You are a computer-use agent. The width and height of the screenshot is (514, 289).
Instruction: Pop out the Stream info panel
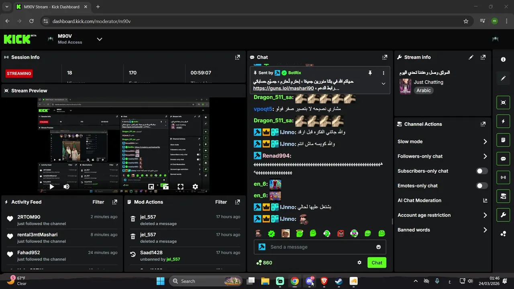click(x=483, y=57)
